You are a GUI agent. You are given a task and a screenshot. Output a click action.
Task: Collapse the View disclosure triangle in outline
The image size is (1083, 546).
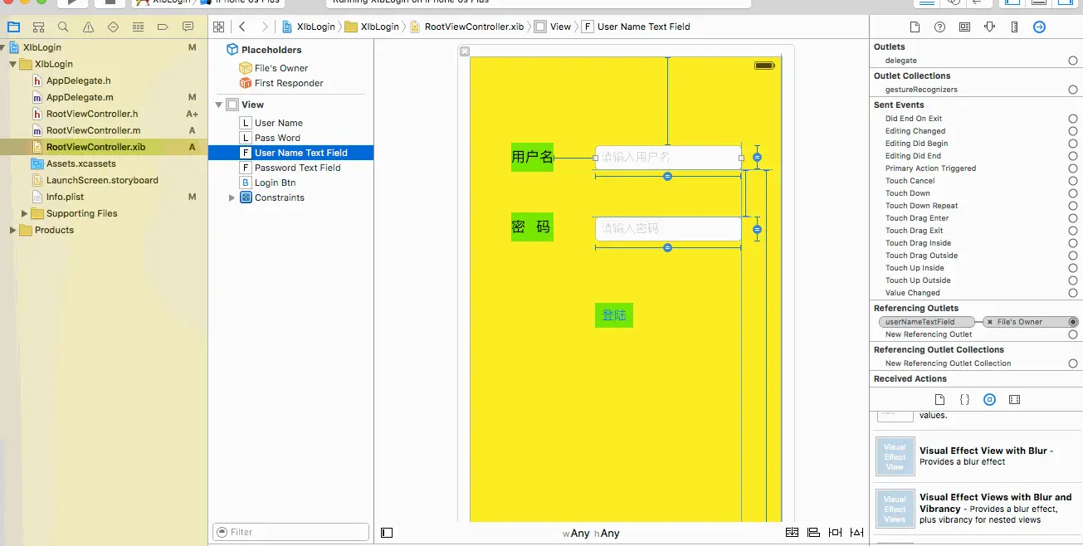coord(219,105)
